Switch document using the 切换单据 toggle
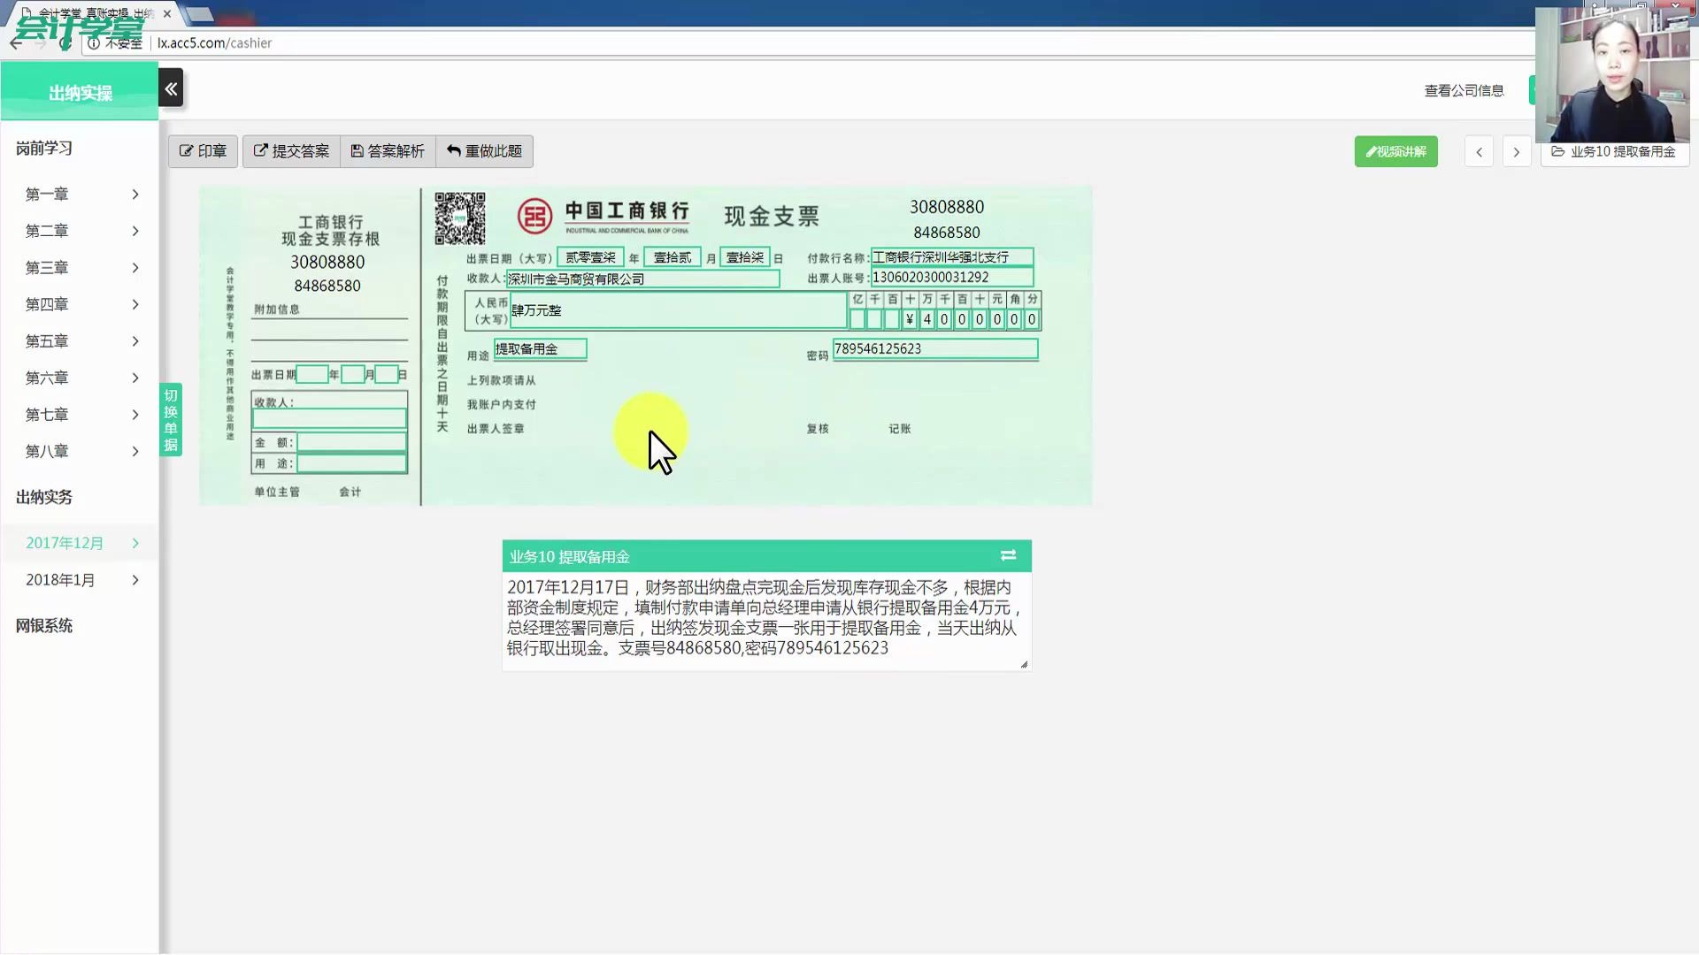 click(x=171, y=418)
